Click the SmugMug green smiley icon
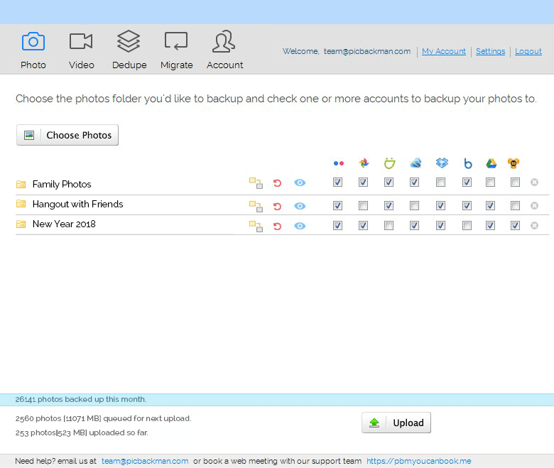Viewport: 554px width, 468px height. point(389,163)
